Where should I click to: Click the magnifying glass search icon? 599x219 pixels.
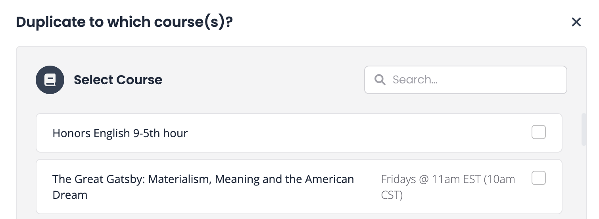tap(380, 80)
